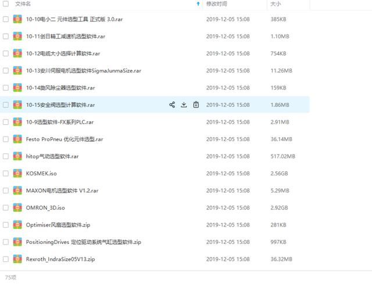Click the archive icon of PositioningDrives zip file
This screenshot has width=372, height=284.
[17, 242]
